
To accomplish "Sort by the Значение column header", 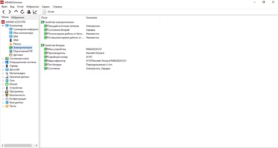I will [122, 18].
